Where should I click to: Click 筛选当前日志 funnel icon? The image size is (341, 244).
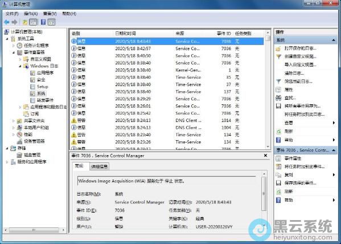tap(278, 82)
